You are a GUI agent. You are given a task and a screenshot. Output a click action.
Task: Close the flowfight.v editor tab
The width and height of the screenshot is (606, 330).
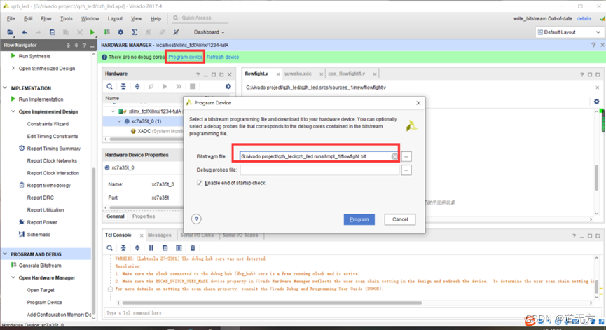pyautogui.click(x=278, y=74)
